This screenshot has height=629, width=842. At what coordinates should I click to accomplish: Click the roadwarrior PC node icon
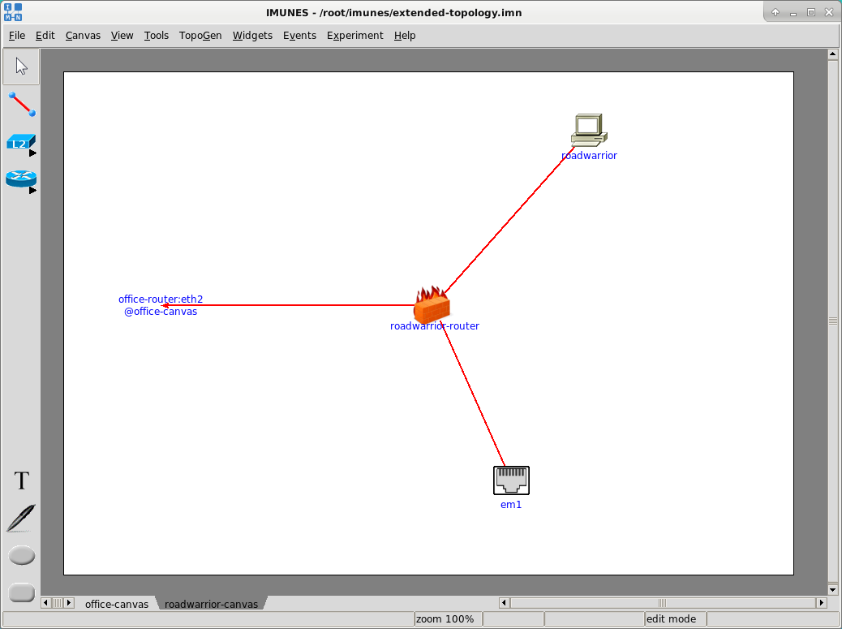[x=589, y=130]
